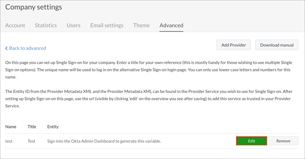Click the back chevron arrow icon
305x159 pixels.
6,48
